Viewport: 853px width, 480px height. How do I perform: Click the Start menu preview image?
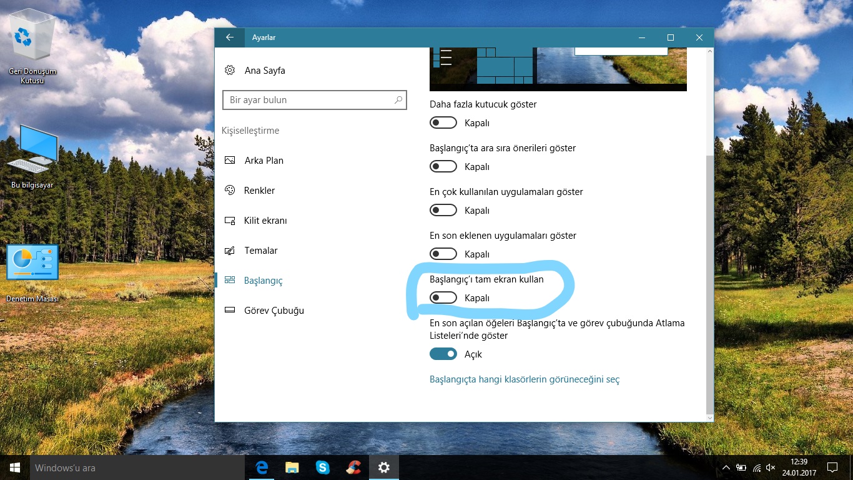[x=558, y=69]
